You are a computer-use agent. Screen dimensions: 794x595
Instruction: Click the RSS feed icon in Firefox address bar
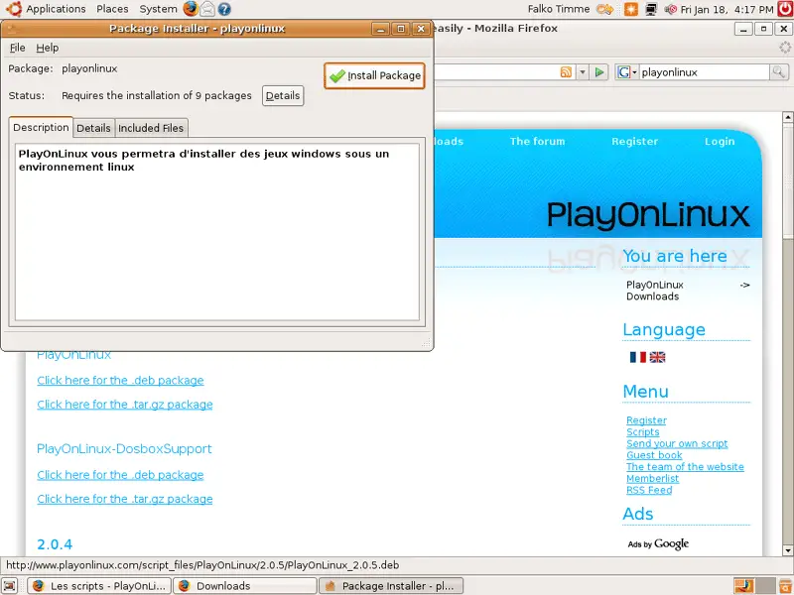coord(566,72)
